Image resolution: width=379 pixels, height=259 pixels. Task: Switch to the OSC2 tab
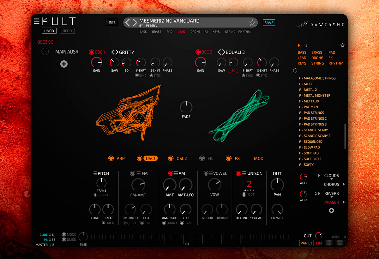(182, 158)
